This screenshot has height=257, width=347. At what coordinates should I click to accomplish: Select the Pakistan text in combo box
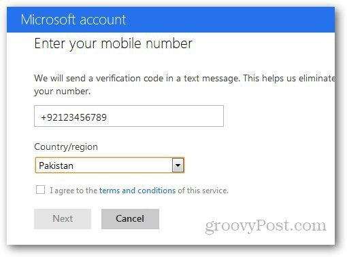coord(56,165)
